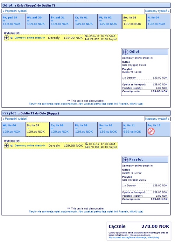Select the highlighted Śr, lis 07 return tab
The width and height of the screenshot is (175, 242).
(38, 129)
